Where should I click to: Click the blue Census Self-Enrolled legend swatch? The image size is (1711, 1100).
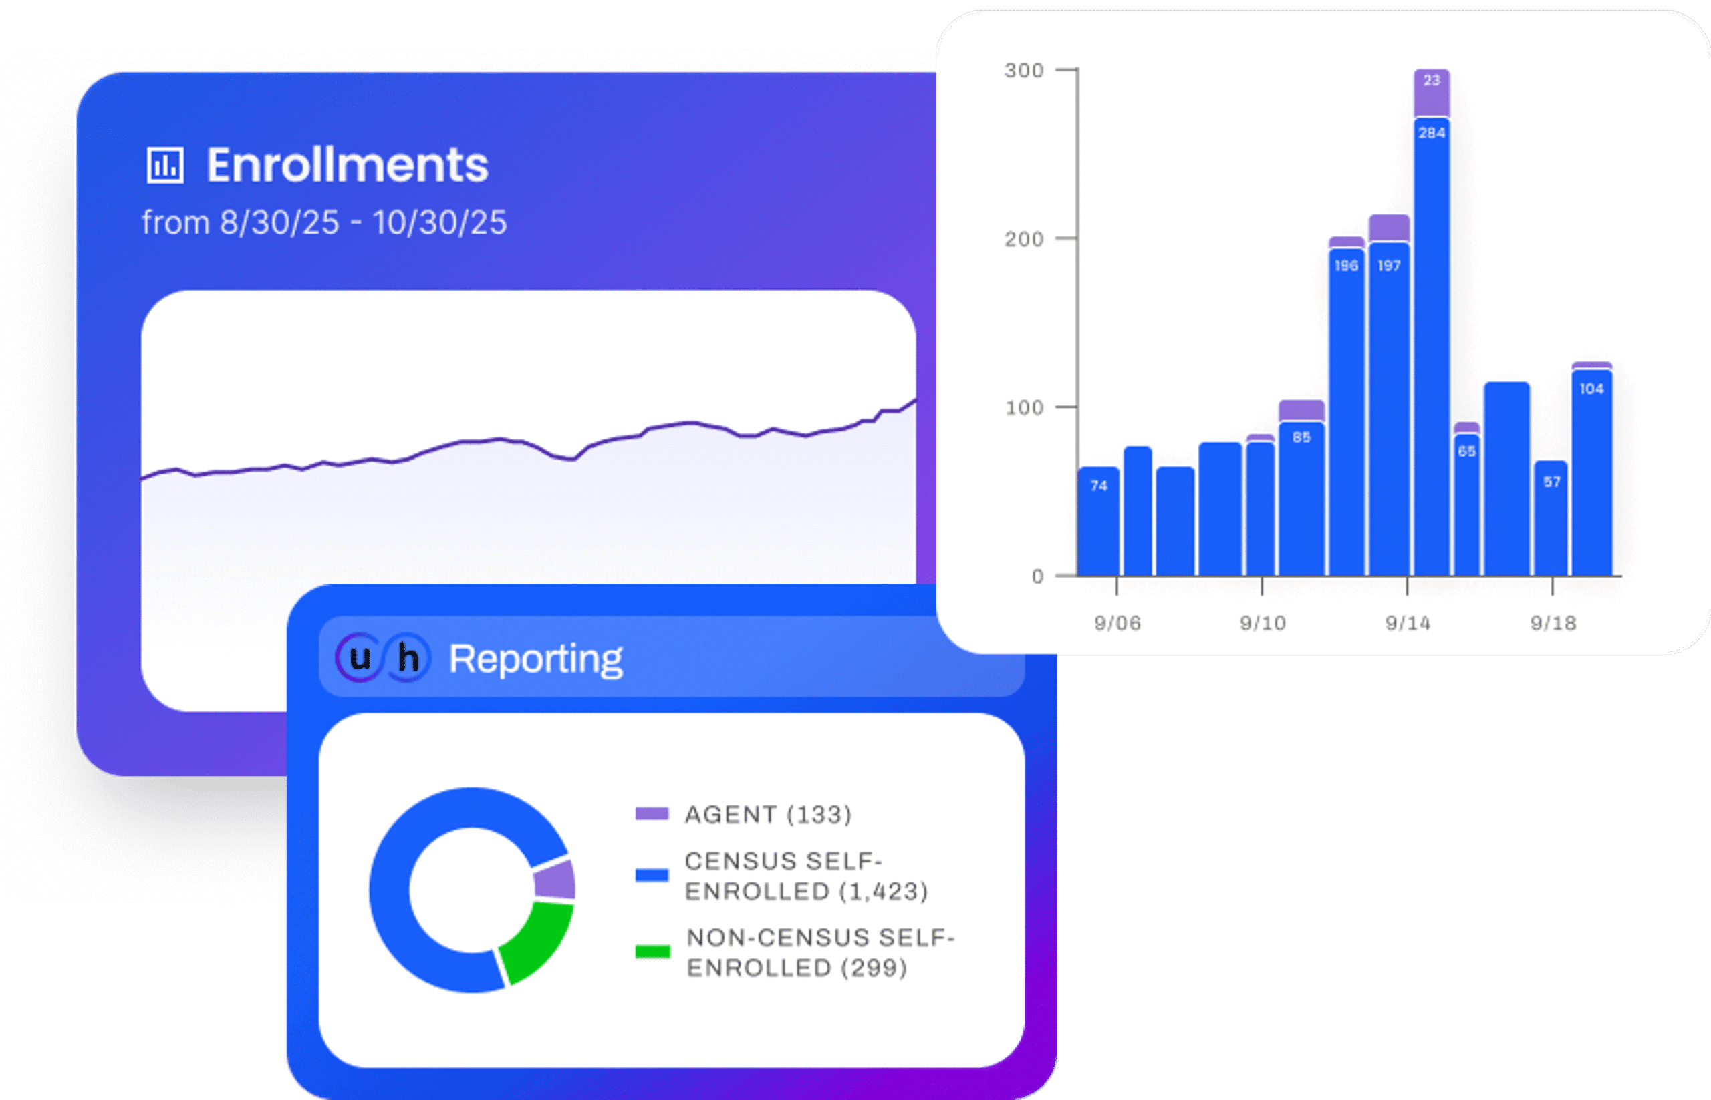click(652, 875)
